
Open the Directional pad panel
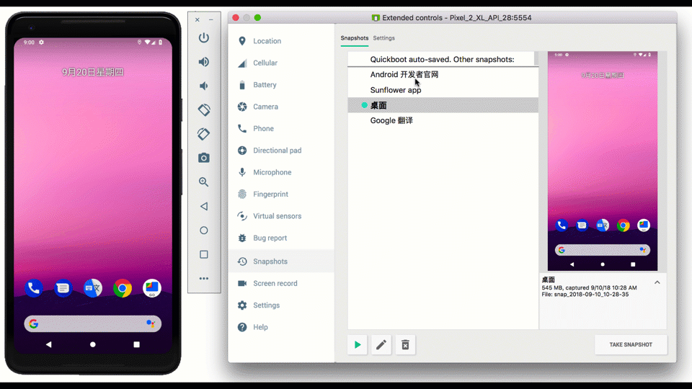tap(281, 151)
